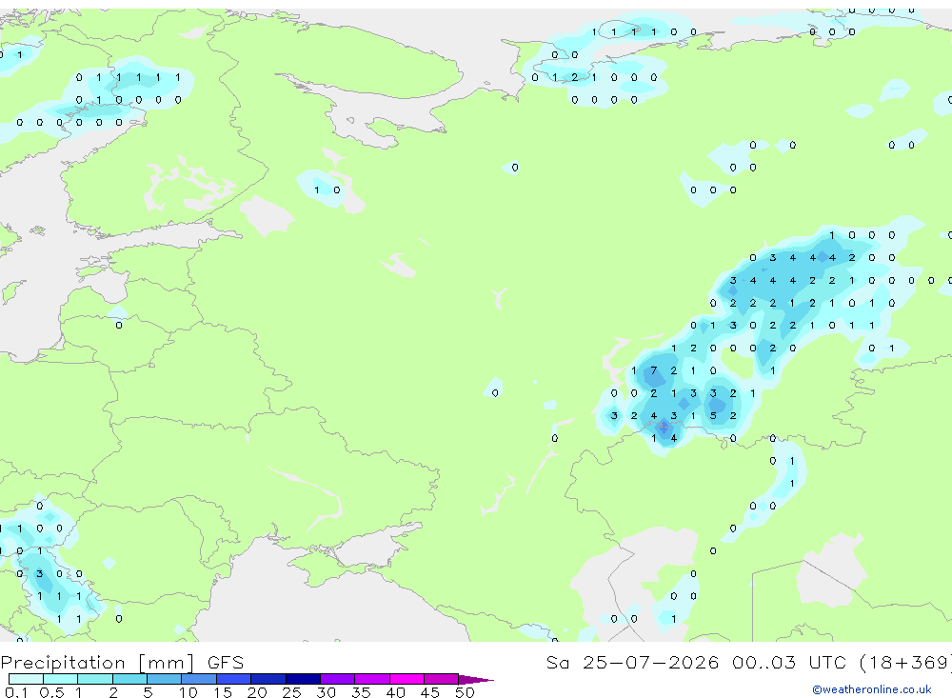Click the 1–2 mm legend color swatch
The image size is (952, 698).
pos(95,679)
